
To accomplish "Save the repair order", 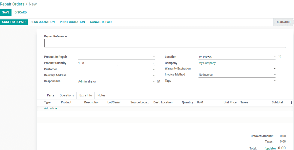I will pos(5,12).
